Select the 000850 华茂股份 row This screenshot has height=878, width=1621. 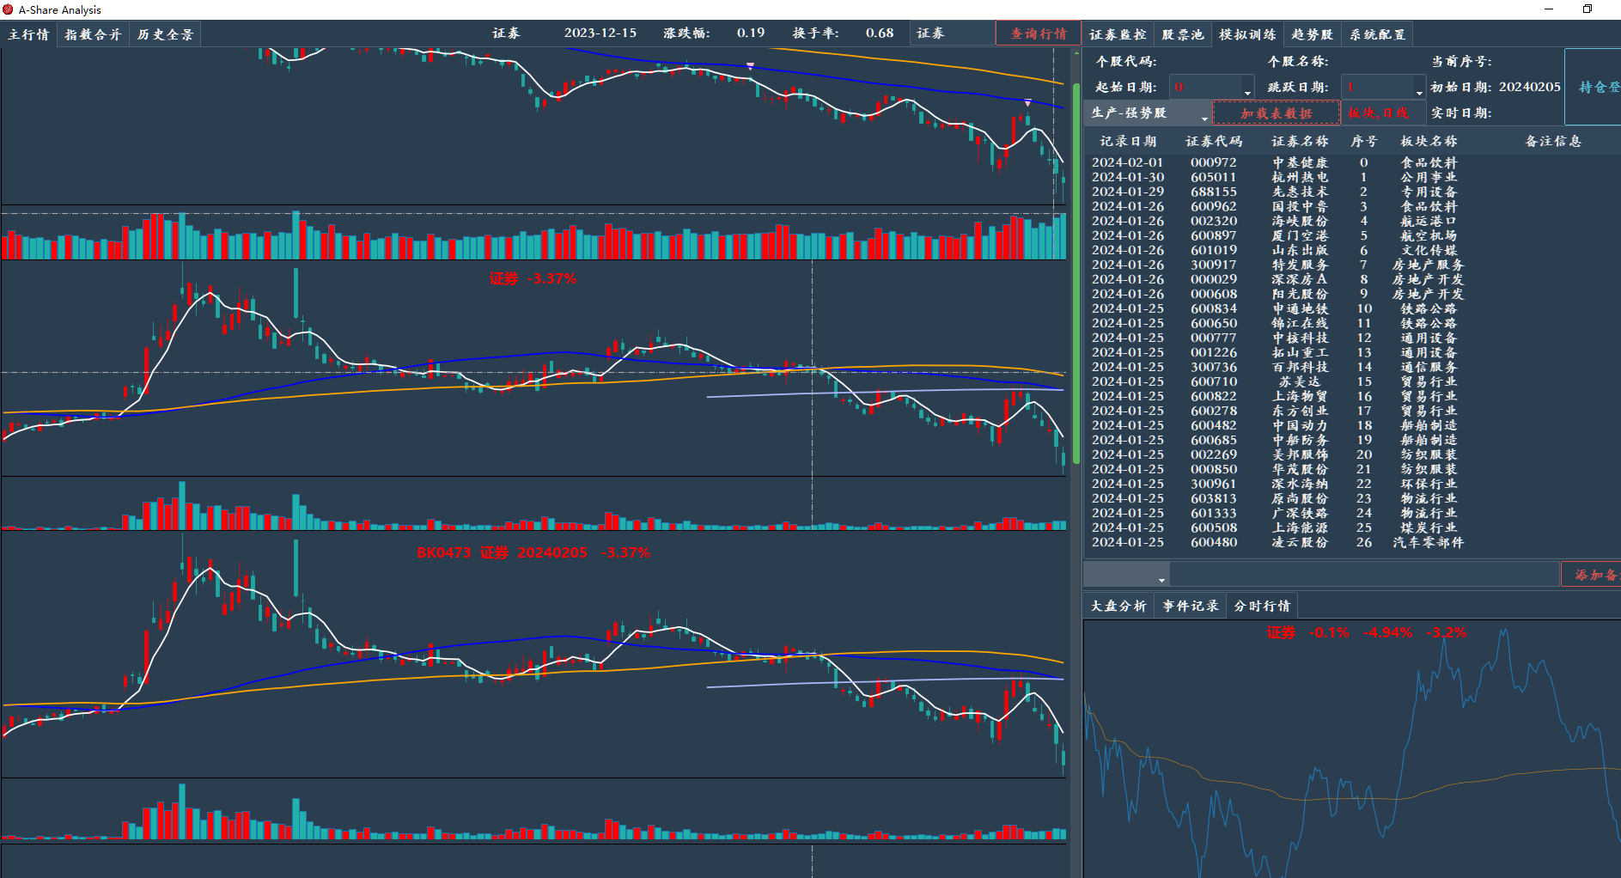1351,469
